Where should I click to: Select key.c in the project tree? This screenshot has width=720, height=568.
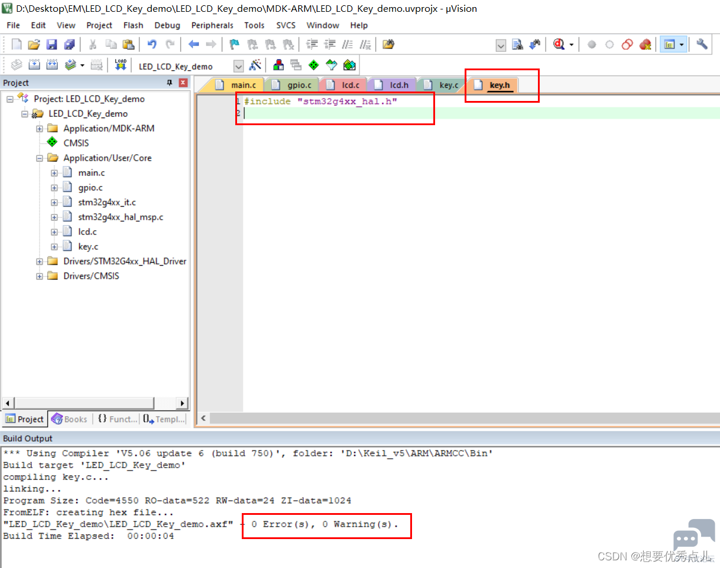[x=88, y=247]
